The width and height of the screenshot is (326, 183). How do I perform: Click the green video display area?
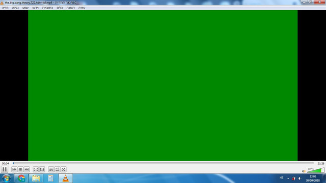(x=163, y=85)
